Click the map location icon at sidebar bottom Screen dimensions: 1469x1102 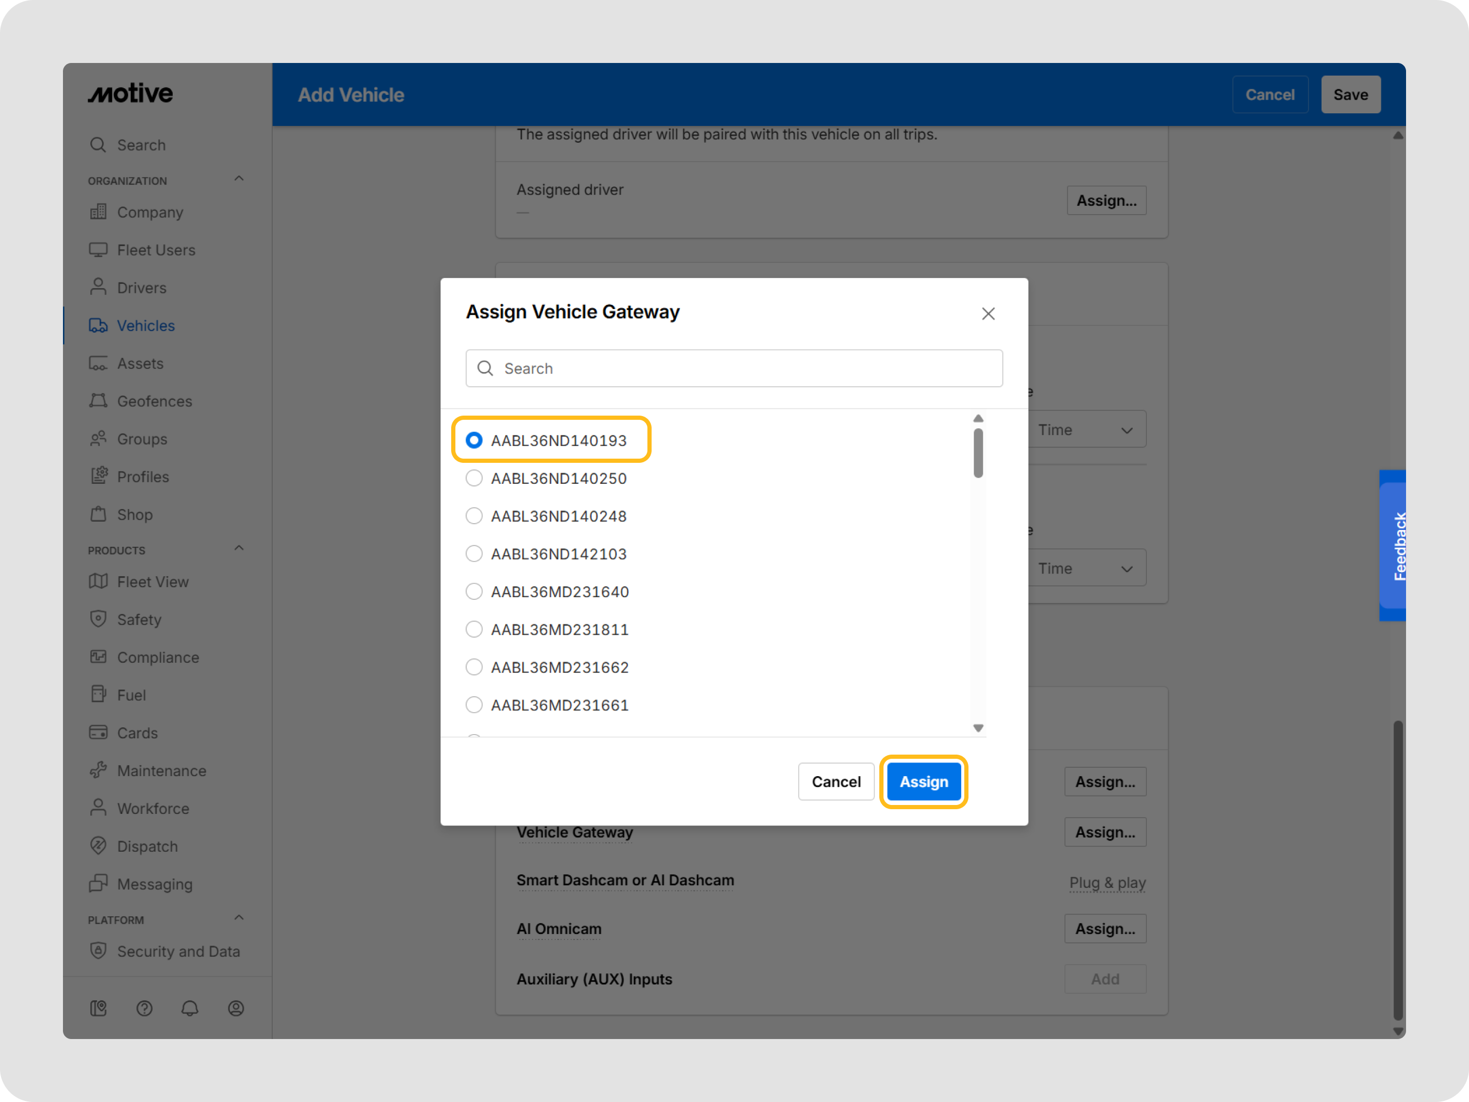point(98,1009)
